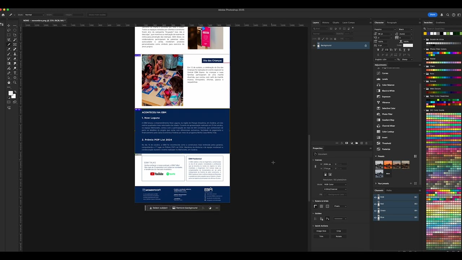Screen dimensions: 462x260
Task: Set canvas to portrait orientation
Action: pyautogui.click(x=325, y=174)
